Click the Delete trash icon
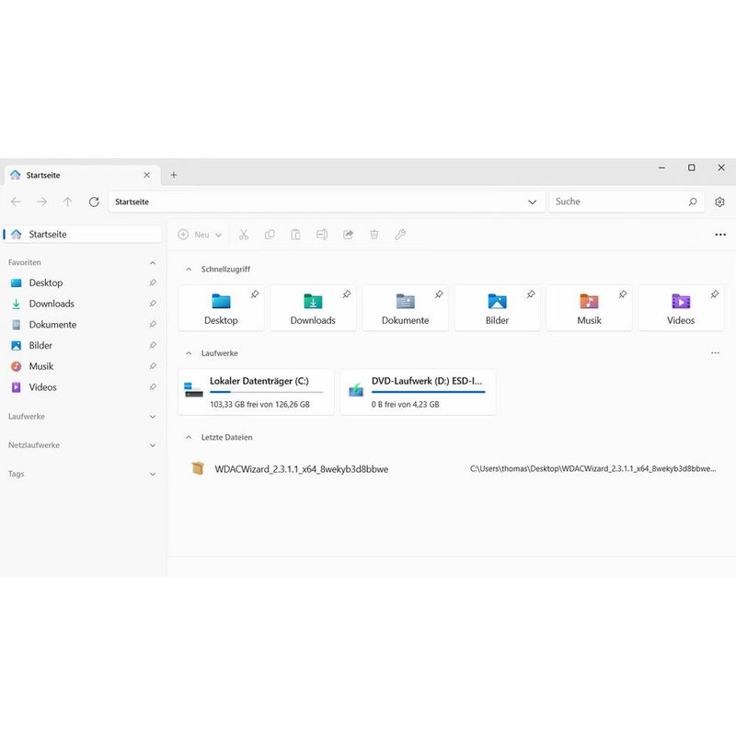The height and width of the screenshot is (736, 736). [374, 235]
